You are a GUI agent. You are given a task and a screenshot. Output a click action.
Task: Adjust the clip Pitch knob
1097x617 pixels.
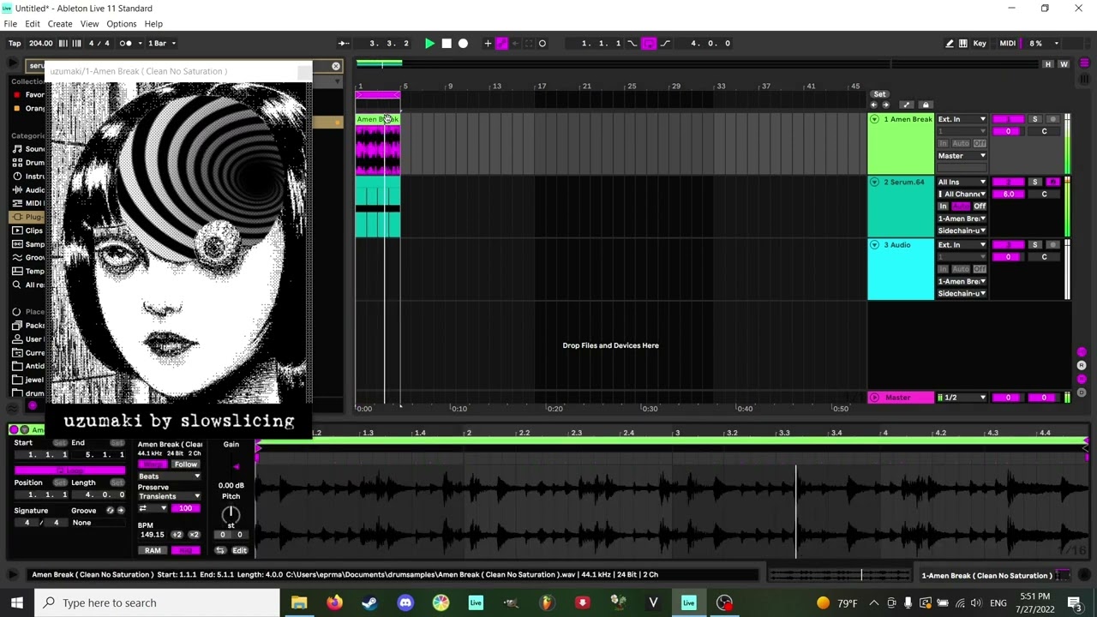coord(231,514)
